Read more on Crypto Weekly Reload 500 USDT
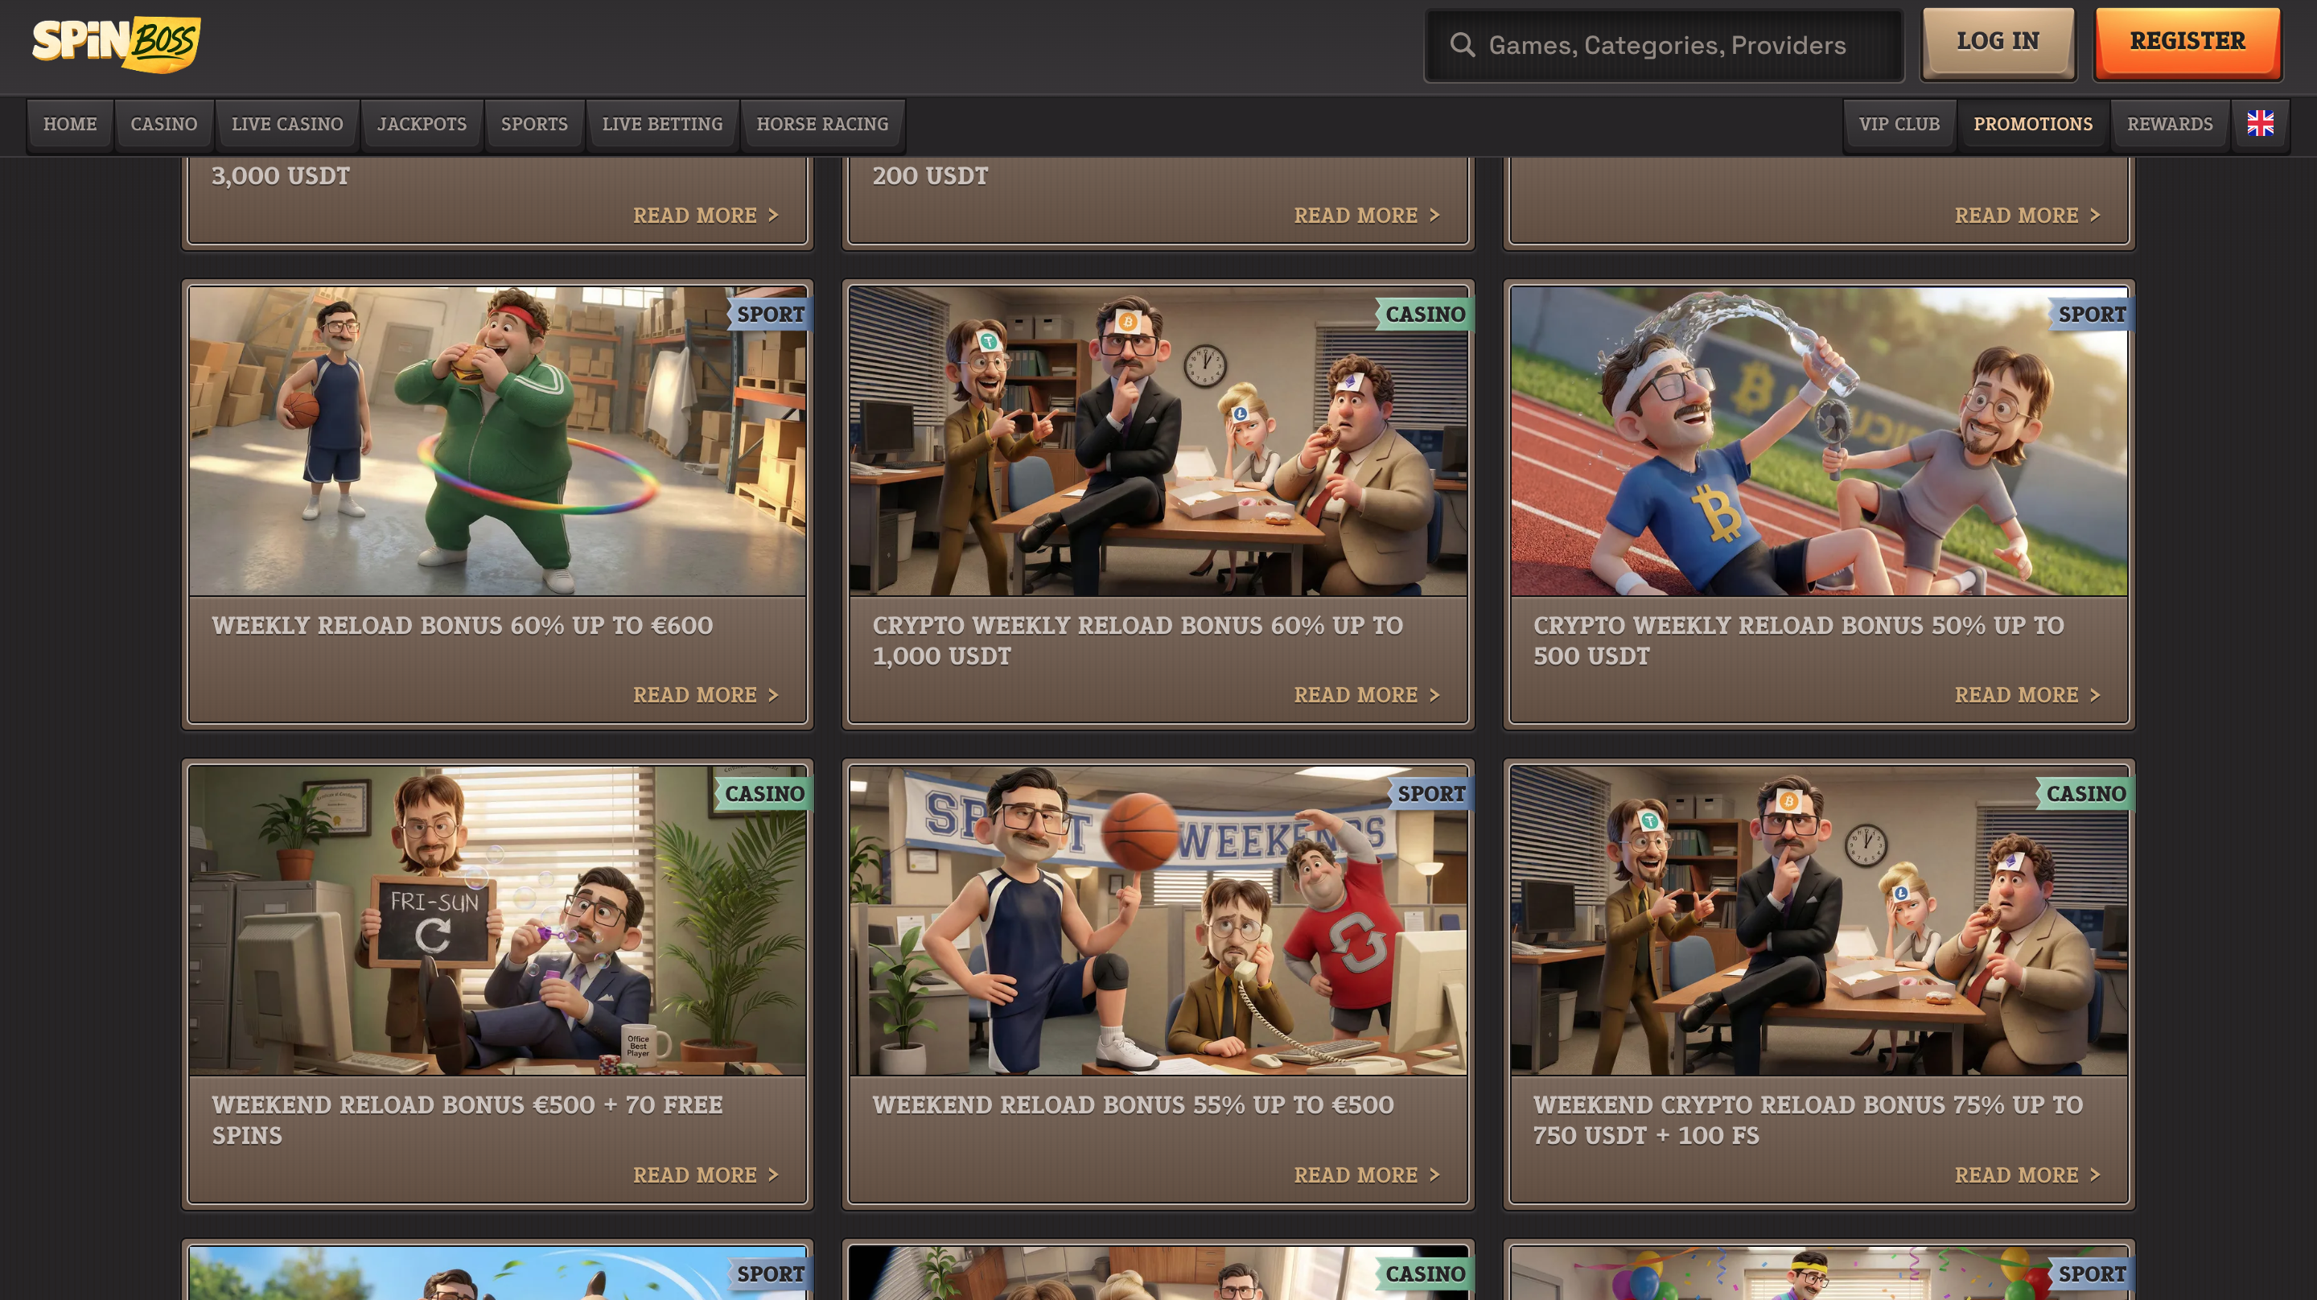This screenshot has width=2317, height=1300. tap(2027, 694)
